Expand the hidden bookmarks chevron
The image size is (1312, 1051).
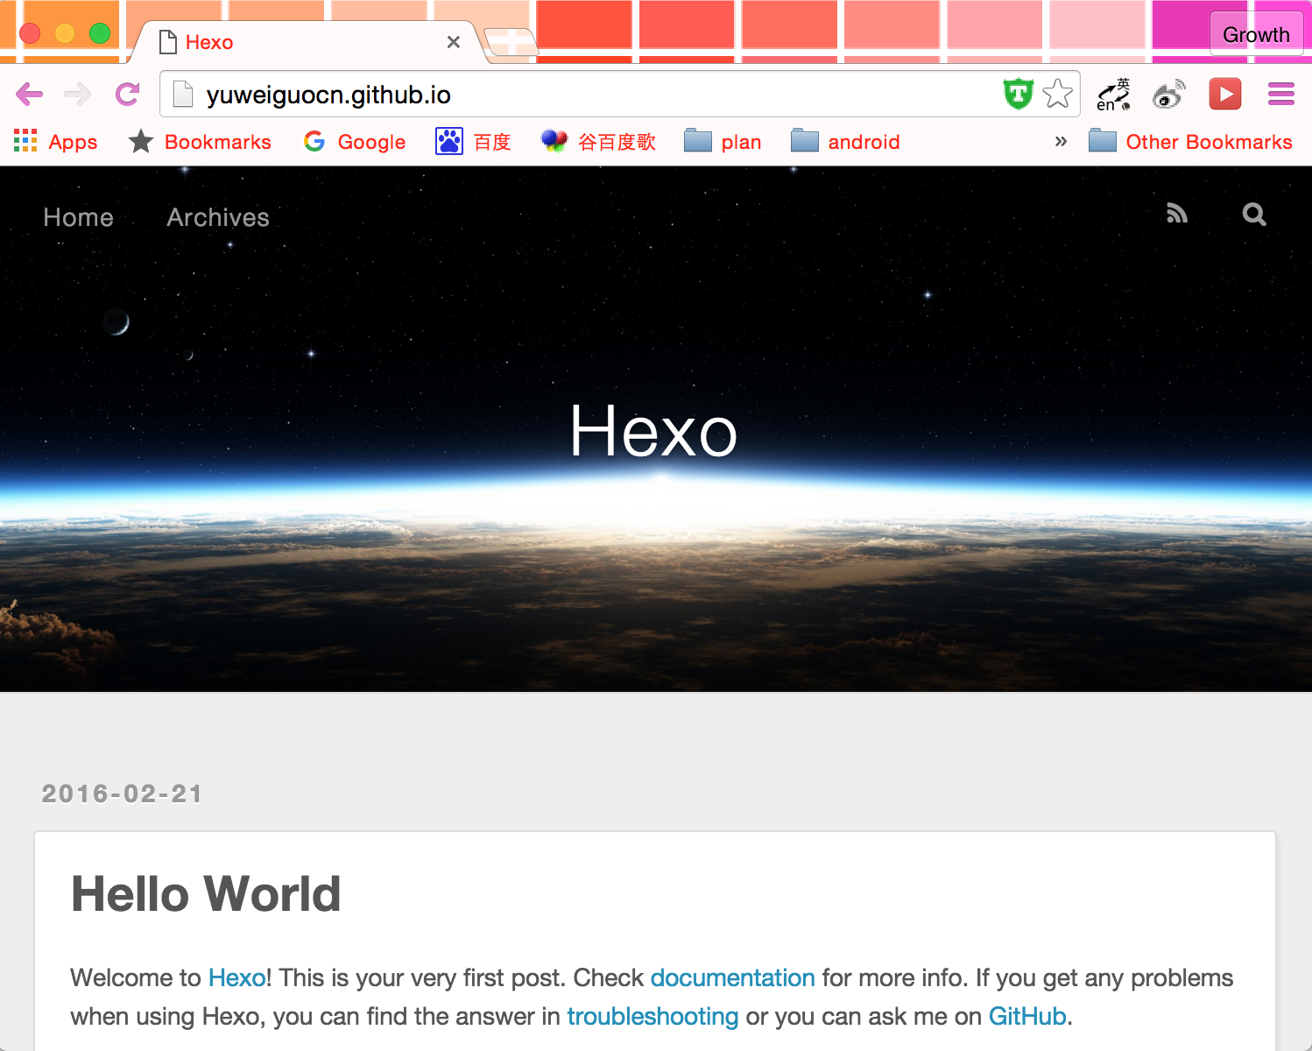[x=1061, y=142]
